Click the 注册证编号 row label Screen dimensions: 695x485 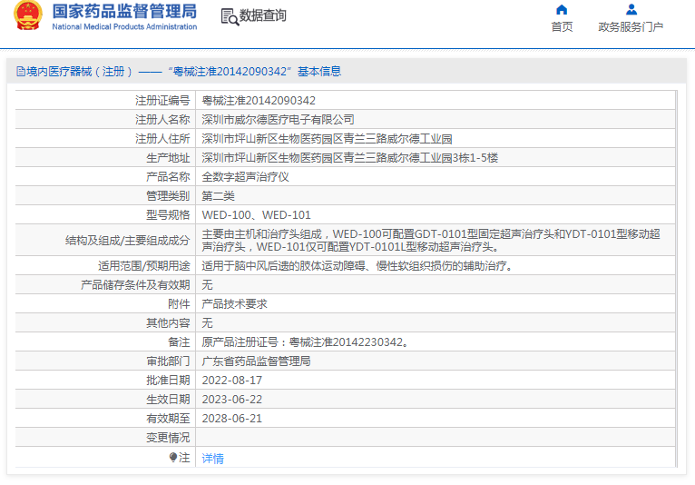click(162, 101)
